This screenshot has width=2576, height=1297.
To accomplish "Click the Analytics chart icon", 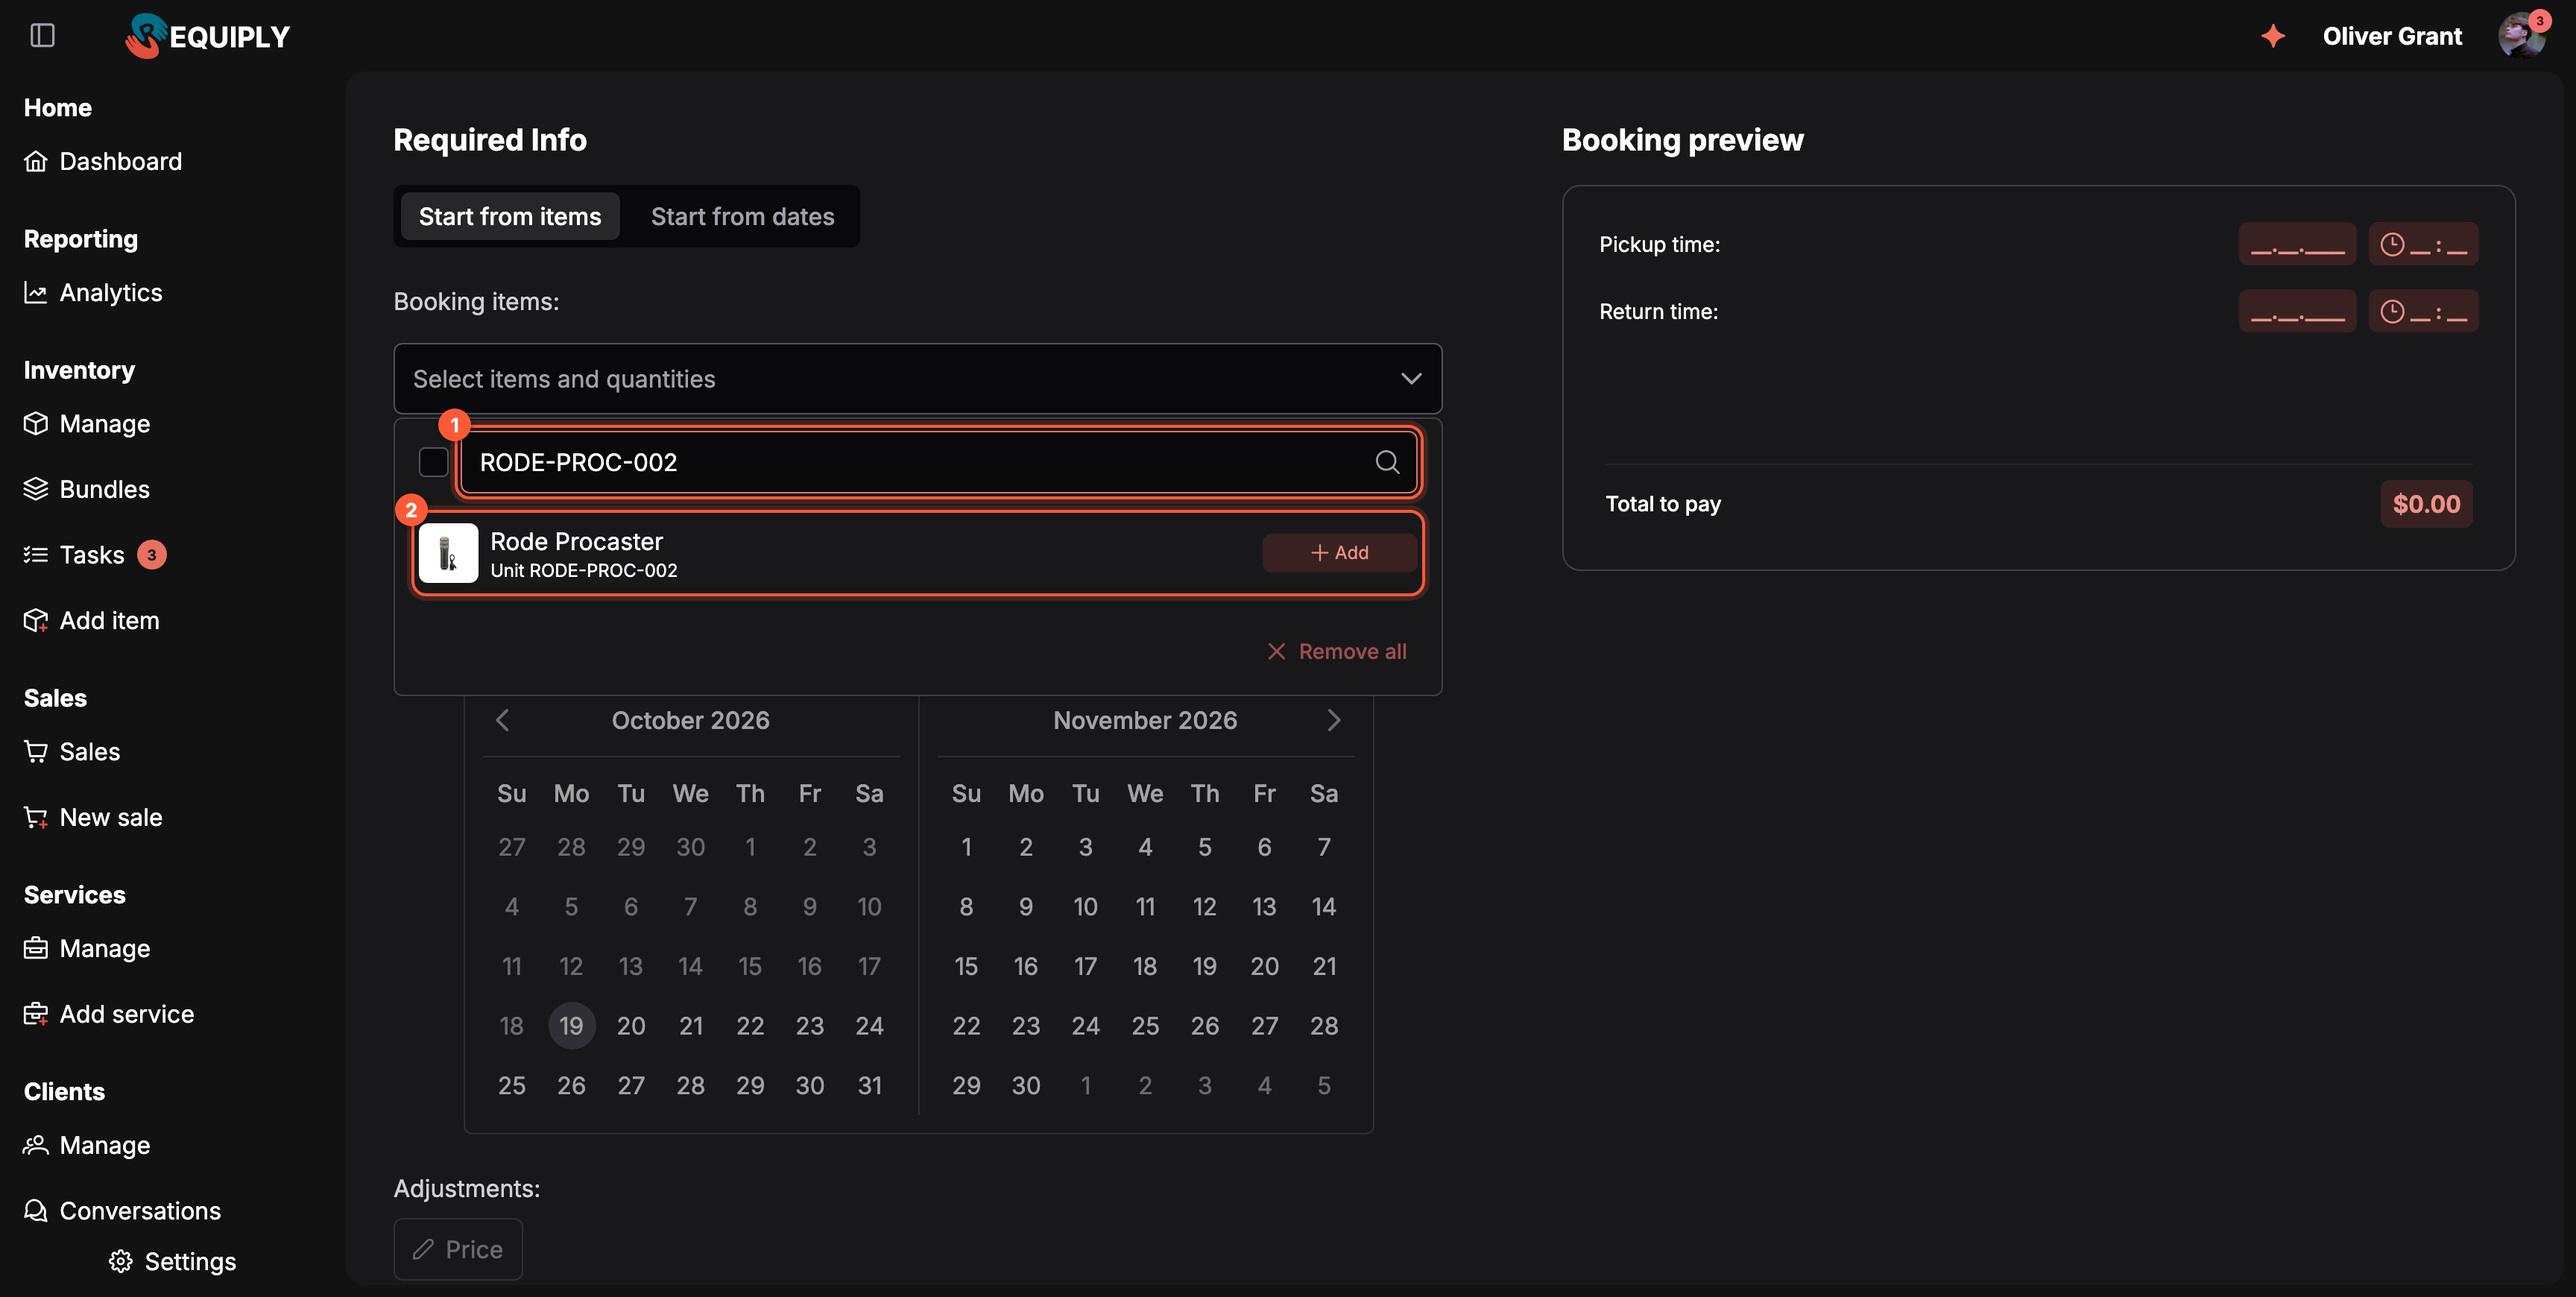I will [36, 292].
